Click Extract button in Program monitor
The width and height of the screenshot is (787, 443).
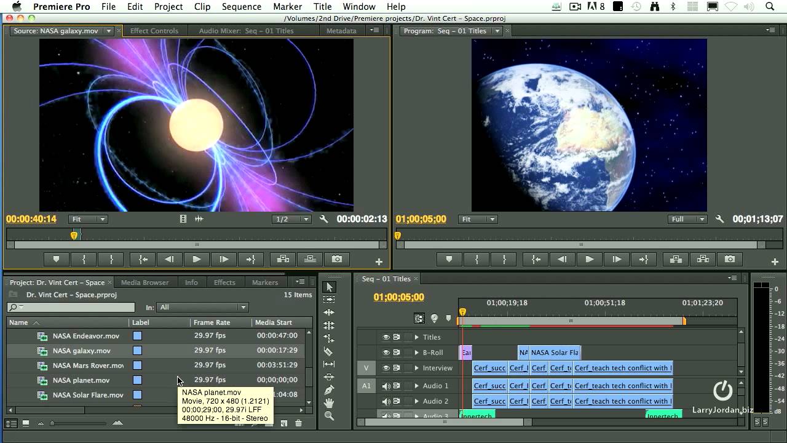[703, 259]
